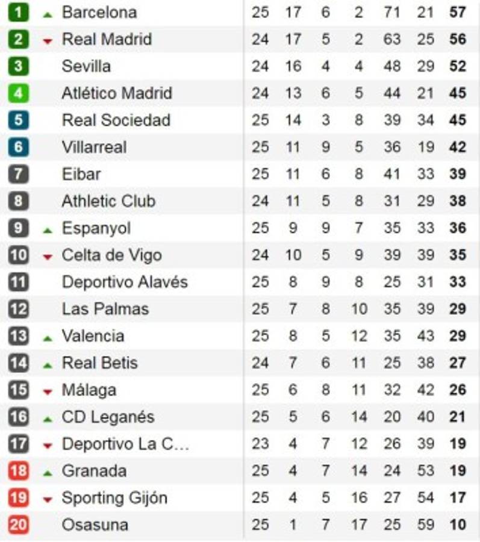Click the truncated Deportivo La C… team name
Viewport: 480px width, 542px height.
(x=125, y=444)
